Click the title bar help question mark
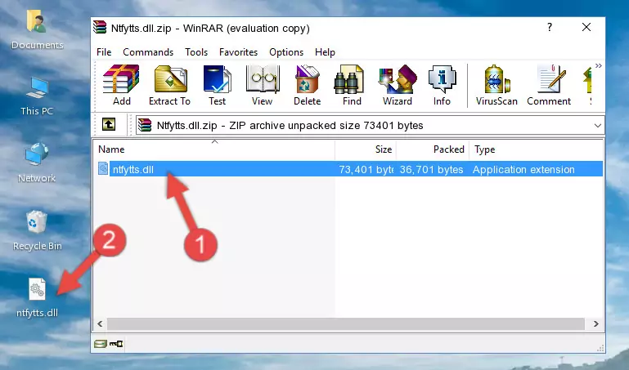629x370 pixels. (x=549, y=27)
